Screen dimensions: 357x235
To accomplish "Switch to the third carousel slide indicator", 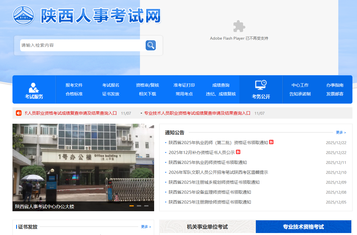I will pyautogui.click(x=146, y=206).
